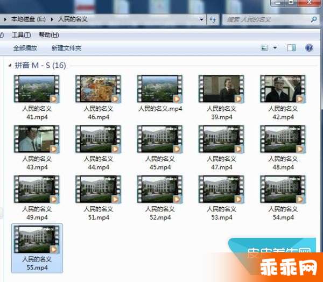323x282 pixels.
Task: Click file name text 人民的名义 39.mp4
Action: (x=221, y=112)
